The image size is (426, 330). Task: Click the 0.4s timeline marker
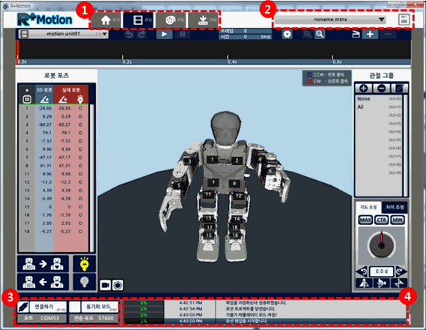click(232, 61)
